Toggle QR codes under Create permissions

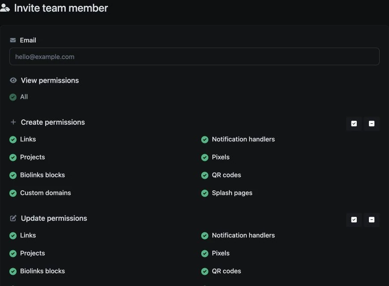(205, 175)
